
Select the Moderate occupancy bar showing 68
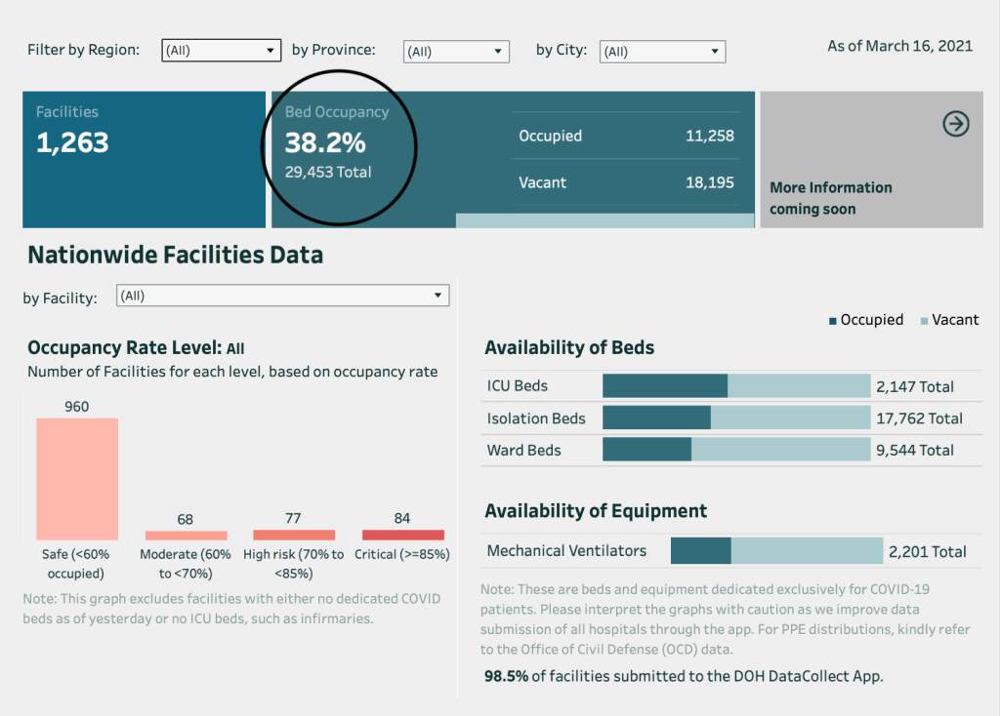click(186, 535)
